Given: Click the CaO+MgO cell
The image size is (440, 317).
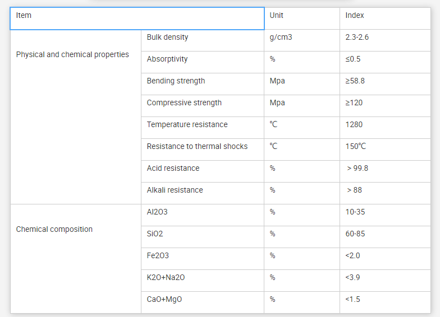Looking at the screenshot, I should pyautogui.click(x=202, y=302).
